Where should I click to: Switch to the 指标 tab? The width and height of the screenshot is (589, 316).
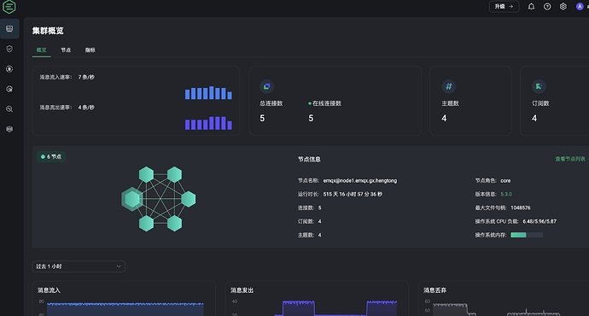(90, 50)
